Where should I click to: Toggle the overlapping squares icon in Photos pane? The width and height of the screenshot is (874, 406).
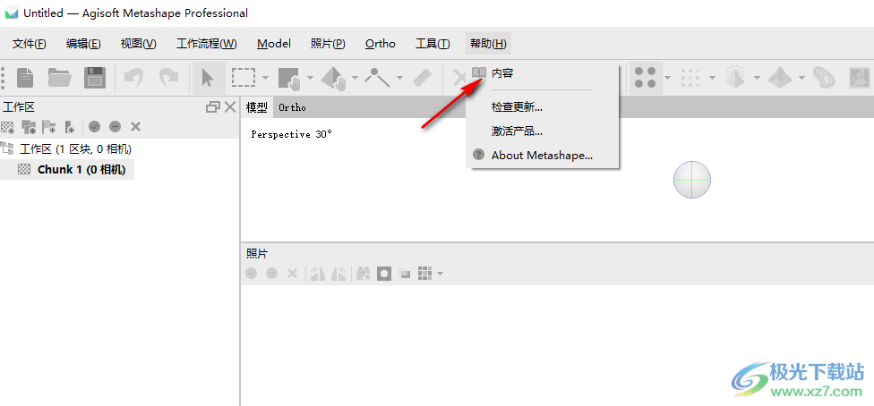(x=406, y=274)
